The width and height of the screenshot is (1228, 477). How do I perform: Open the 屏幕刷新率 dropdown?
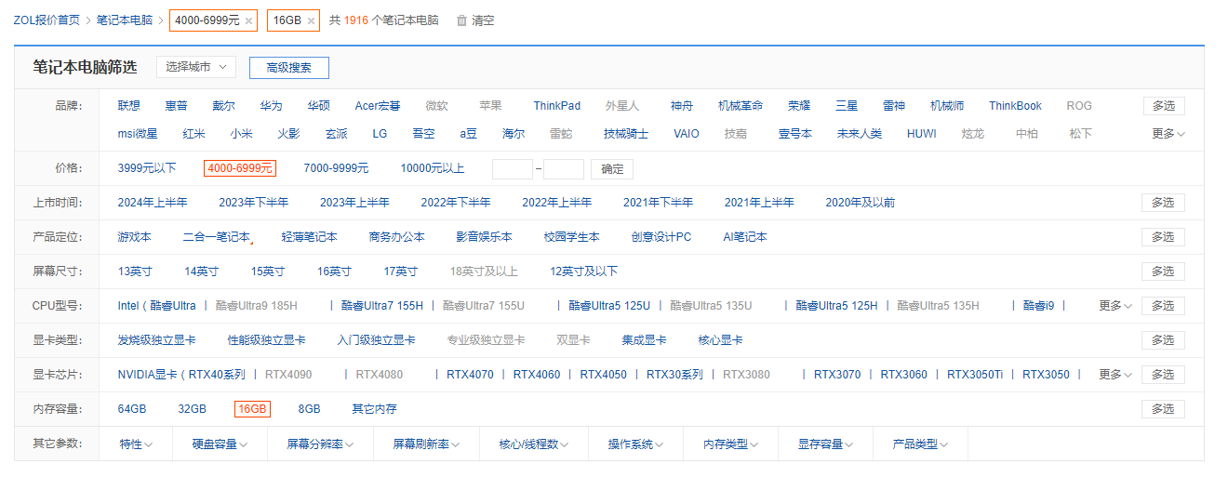(426, 444)
